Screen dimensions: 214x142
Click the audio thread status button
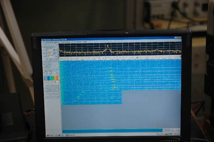(x=51, y=86)
